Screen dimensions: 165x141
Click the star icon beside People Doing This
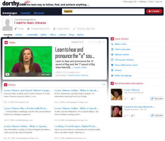[28, 29]
